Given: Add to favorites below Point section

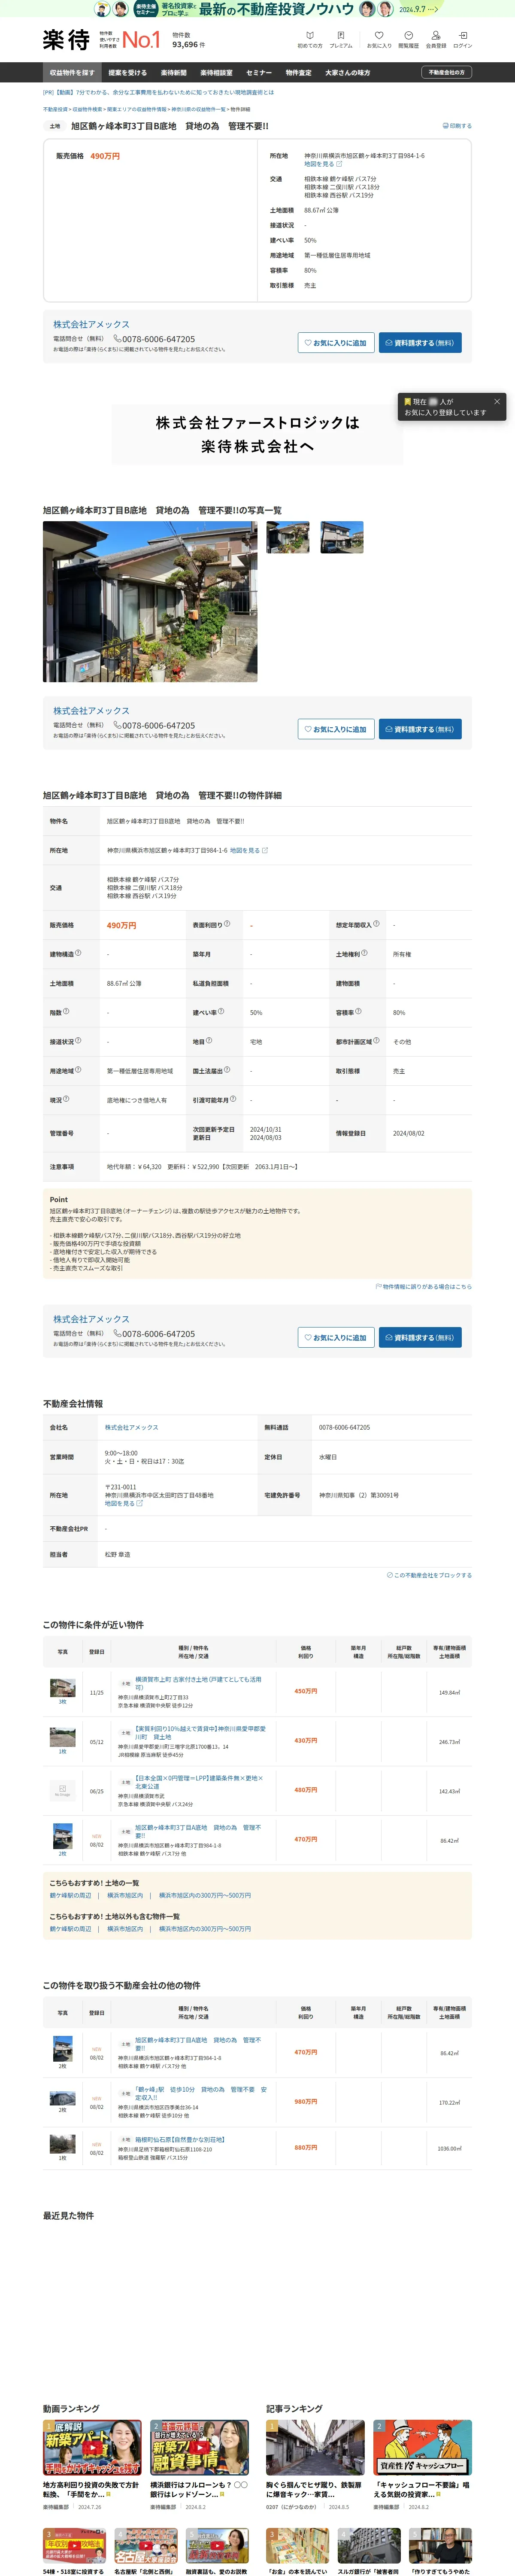Looking at the screenshot, I should (336, 1337).
